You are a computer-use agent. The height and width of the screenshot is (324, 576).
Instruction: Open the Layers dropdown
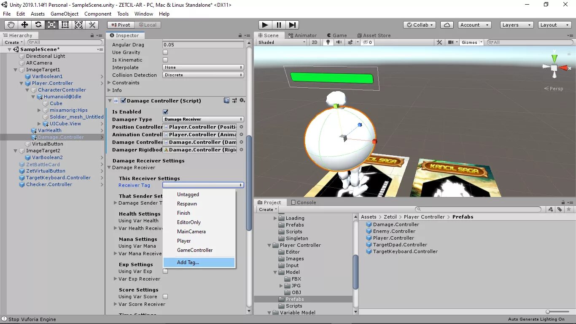coord(517,25)
